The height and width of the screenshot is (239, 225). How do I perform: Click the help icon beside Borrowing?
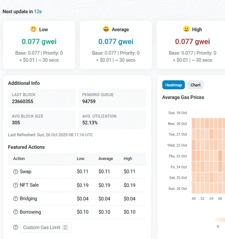click(x=15, y=212)
